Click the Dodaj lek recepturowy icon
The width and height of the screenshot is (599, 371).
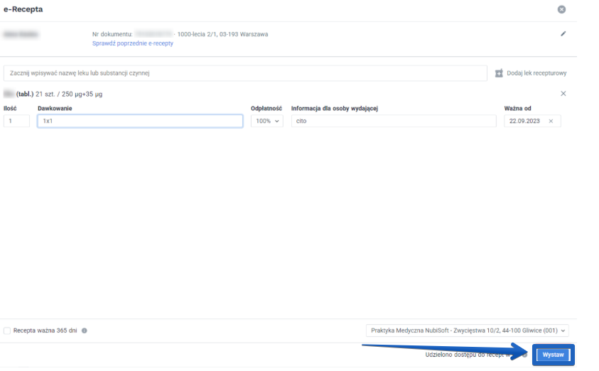(499, 73)
